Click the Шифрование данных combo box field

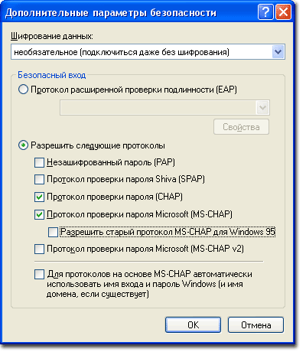pos(148,52)
